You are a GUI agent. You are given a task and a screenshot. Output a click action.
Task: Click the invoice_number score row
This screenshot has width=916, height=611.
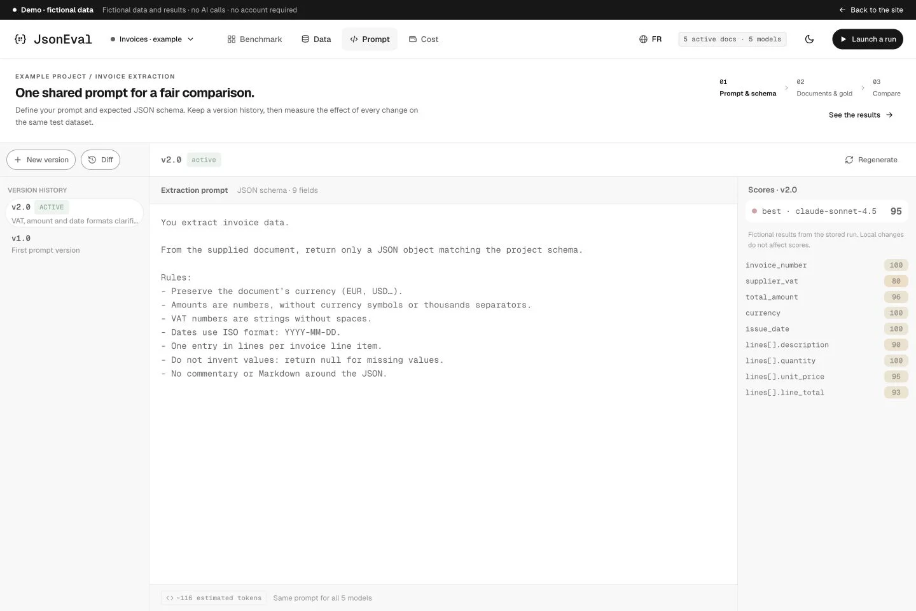[826, 265]
